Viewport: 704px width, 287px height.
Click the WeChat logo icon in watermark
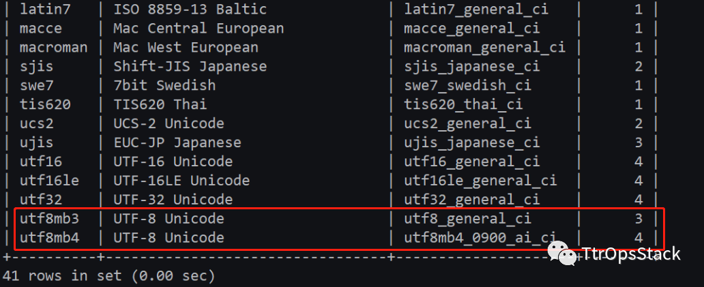562,254
